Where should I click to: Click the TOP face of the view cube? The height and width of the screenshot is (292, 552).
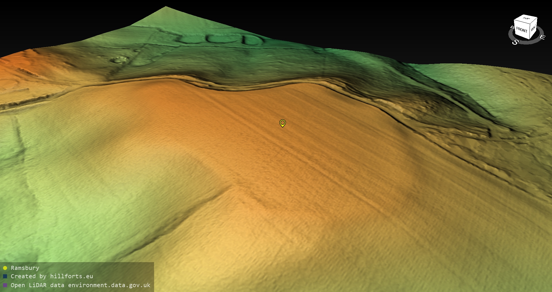526,19
